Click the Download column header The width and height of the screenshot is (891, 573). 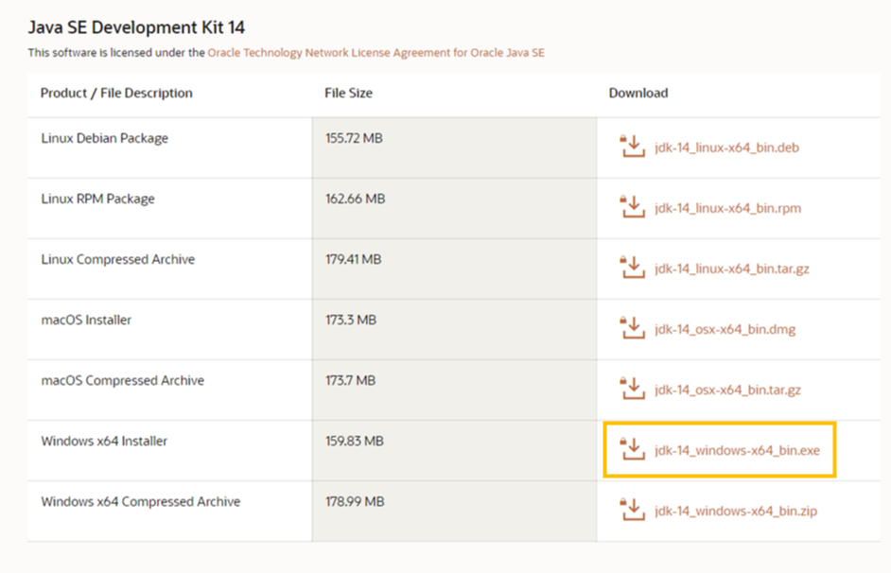pos(638,93)
